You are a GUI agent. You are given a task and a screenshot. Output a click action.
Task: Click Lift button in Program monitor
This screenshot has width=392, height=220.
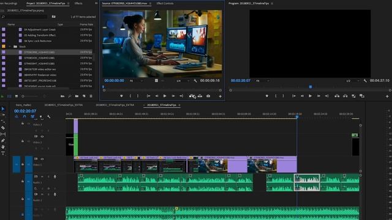coord(337,96)
